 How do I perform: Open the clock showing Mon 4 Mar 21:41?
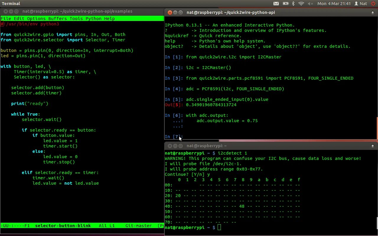click(334, 4)
